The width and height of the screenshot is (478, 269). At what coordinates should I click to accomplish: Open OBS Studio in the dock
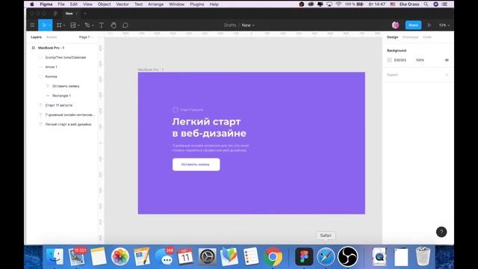347,256
